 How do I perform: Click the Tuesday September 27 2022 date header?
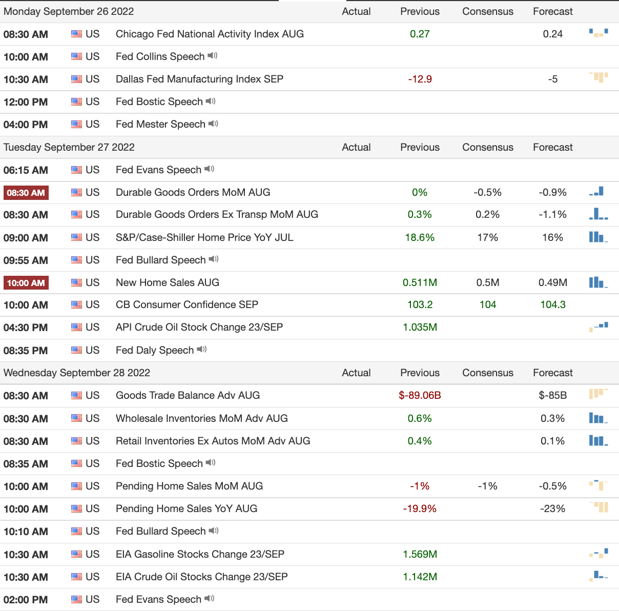tap(69, 147)
